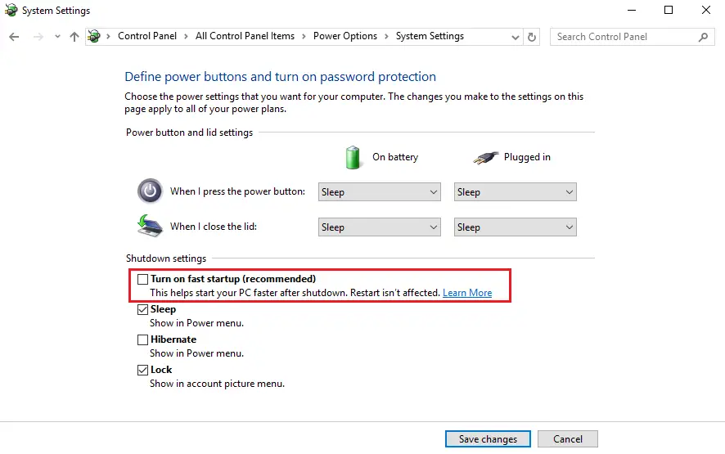Screen dimensions: 725x454
Task: Click the Back navigation arrow
Action: (14, 37)
